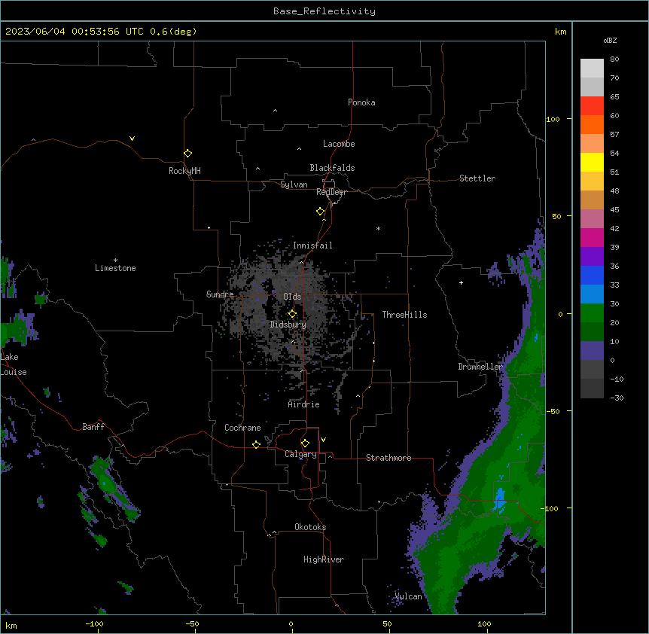Viewport: 649px width, 634px height.
Task: Click the red 65 dBZ legend swatch
Action: pos(592,105)
